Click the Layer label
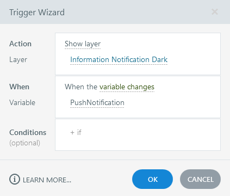 click(x=18, y=60)
